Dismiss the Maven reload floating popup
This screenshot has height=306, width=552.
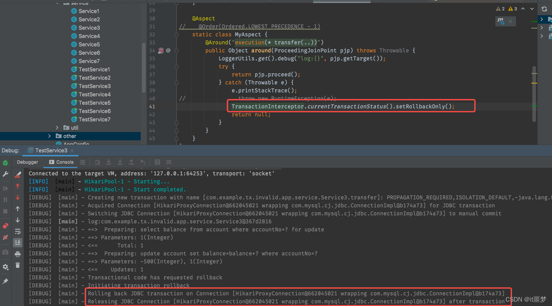click(510, 21)
